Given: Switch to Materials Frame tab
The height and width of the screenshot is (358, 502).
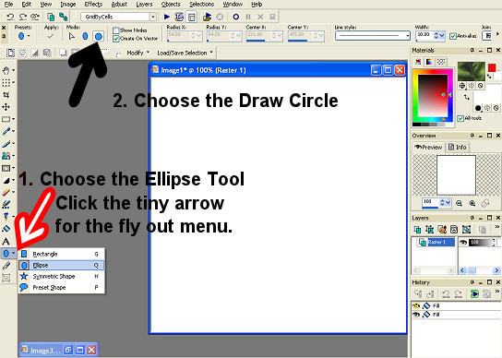Looking at the screenshot, I should coord(418,62).
